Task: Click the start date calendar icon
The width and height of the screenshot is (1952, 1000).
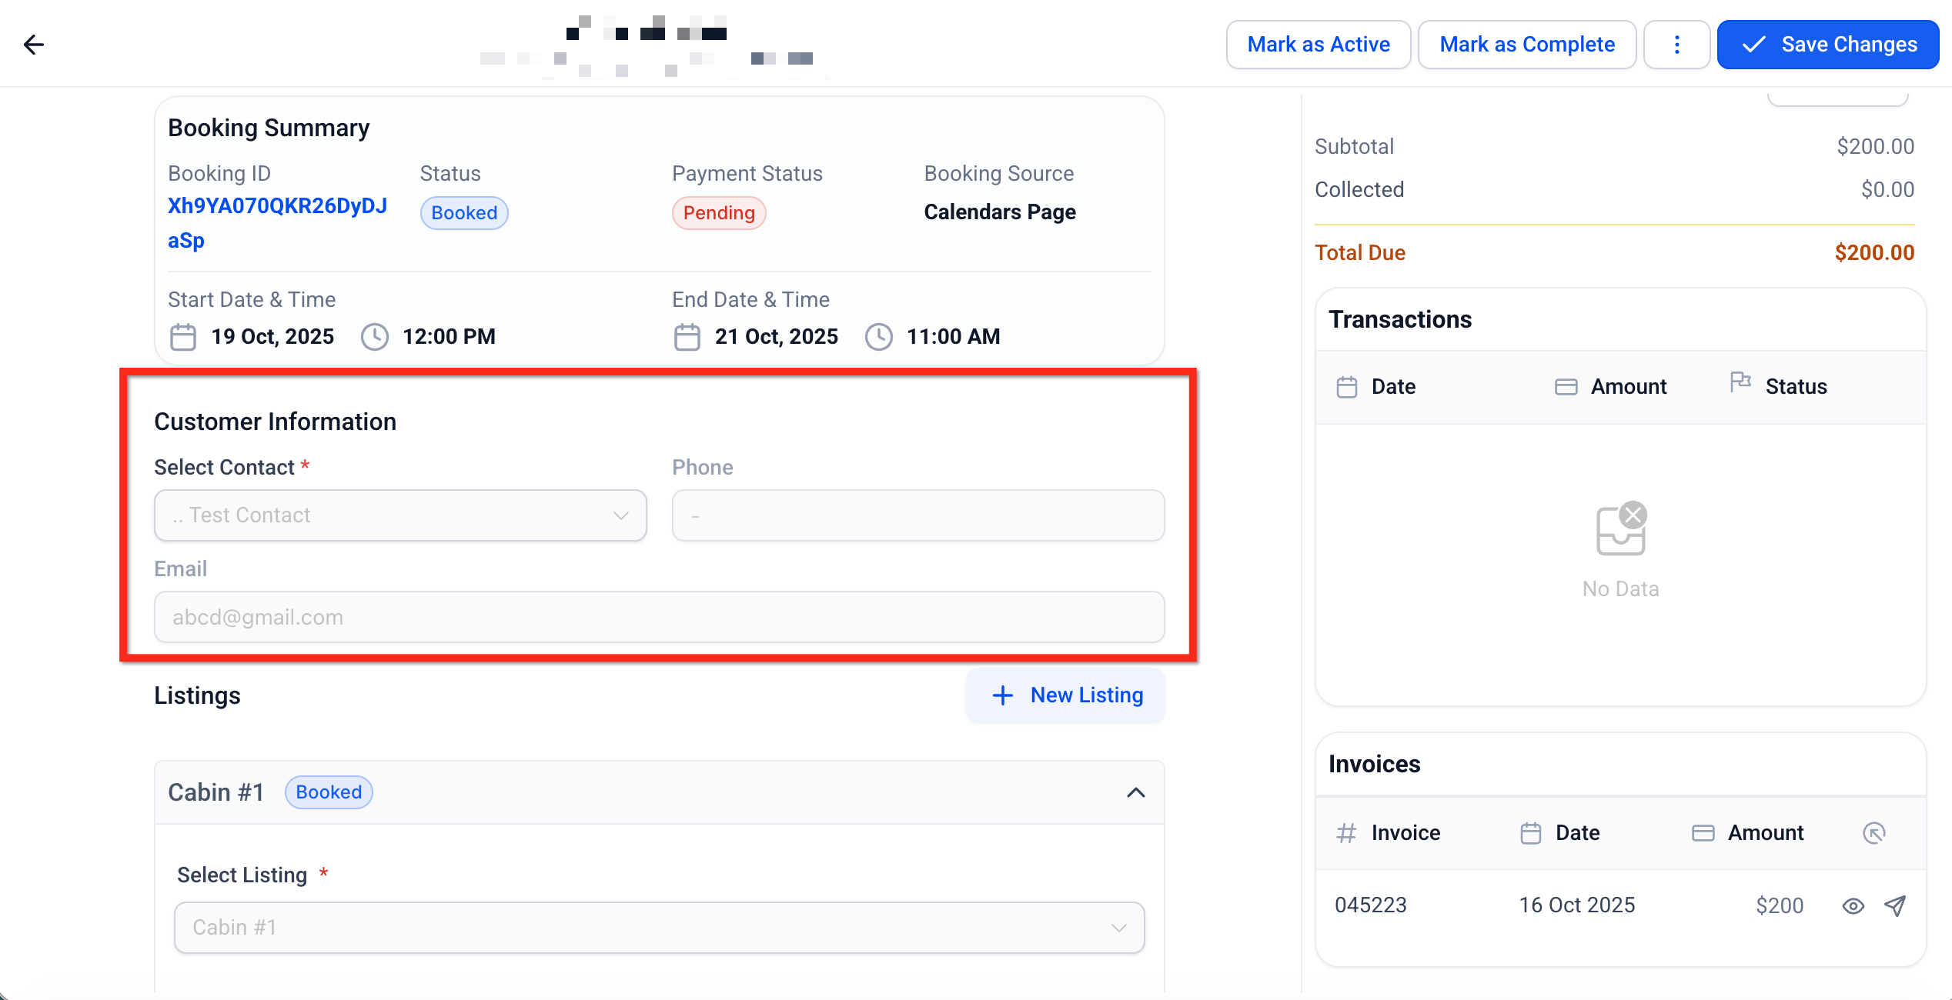Action: pyautogui.click(x=183, y=337)
